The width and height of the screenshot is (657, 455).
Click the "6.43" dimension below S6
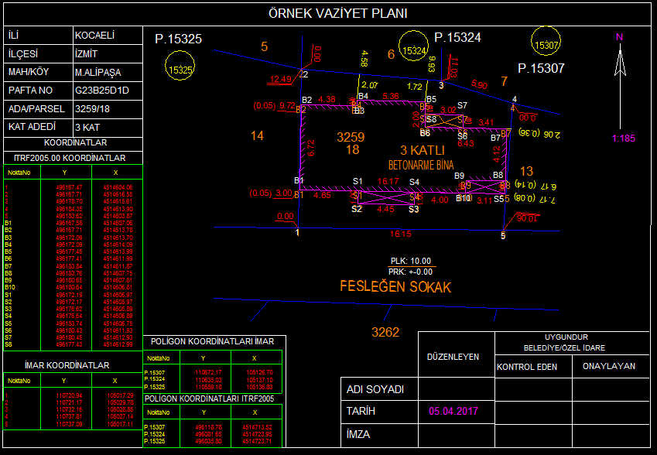tap(466, 143)
